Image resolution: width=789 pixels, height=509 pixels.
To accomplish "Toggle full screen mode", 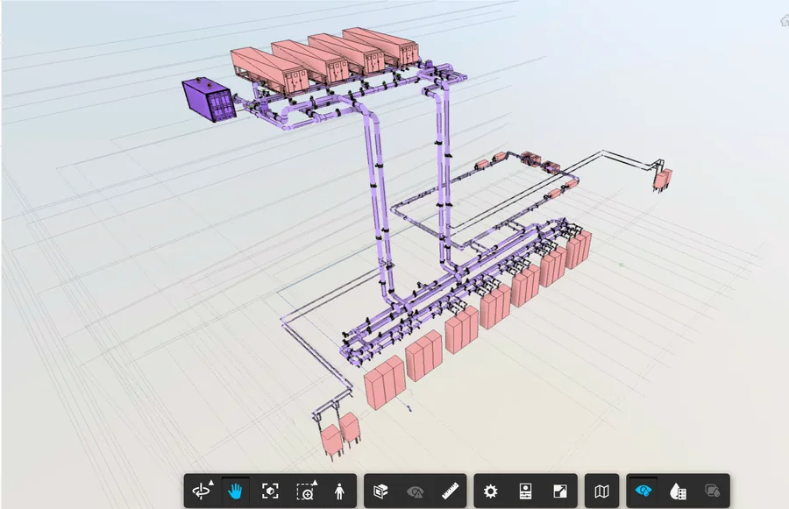I will 560,491.
